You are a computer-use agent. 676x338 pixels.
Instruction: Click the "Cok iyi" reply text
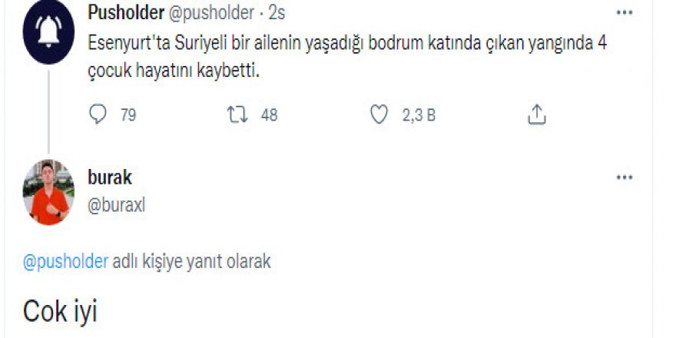60,313
